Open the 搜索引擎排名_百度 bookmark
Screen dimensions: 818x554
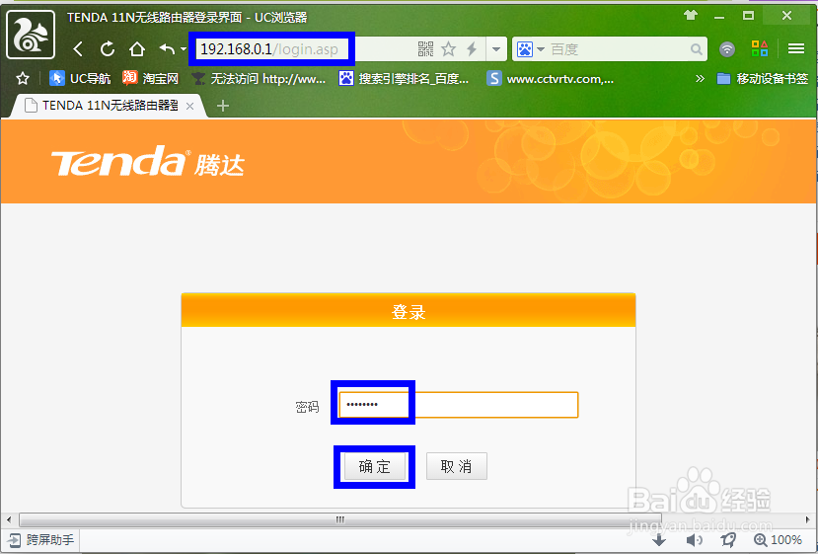[x=404, y=78]
